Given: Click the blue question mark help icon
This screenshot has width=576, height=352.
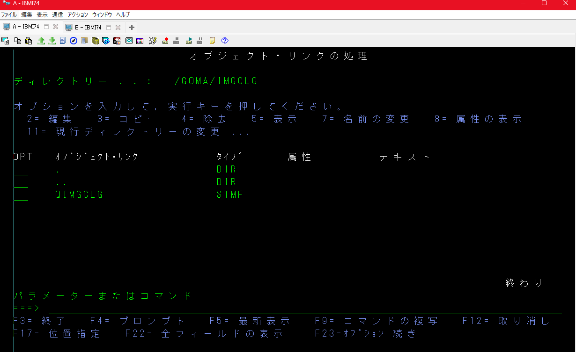Looking at the screenshot, I should click(x=224, y=41).
